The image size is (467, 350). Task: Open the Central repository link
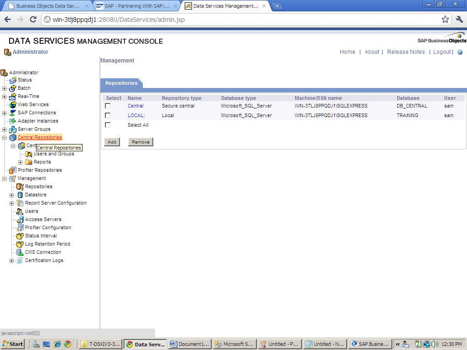tap(135, 106)
